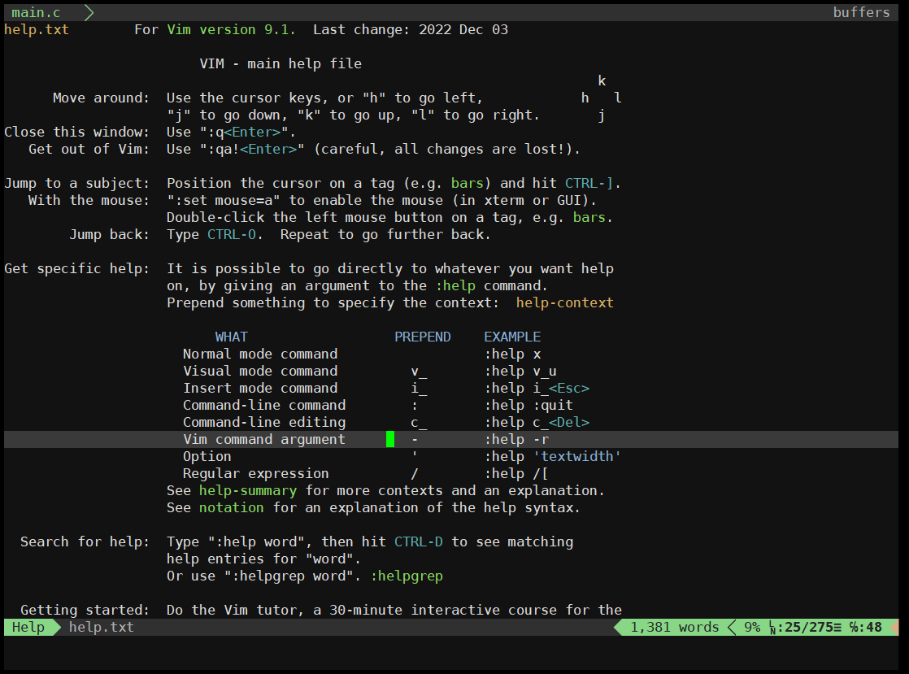Click the 'Insert mode command' row
Viewport: 909px width, 674px height.
pyautogui.click(x=260, y=389)
